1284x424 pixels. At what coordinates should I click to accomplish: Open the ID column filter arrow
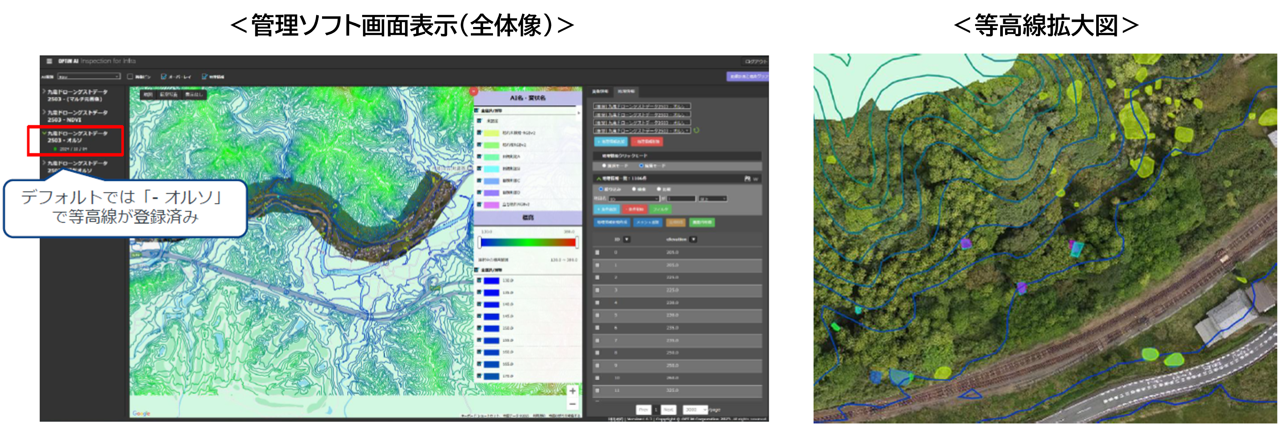pos(626,240)
